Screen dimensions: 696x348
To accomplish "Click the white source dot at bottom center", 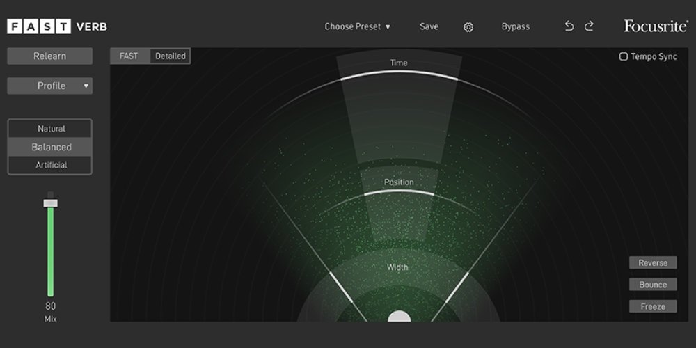I will coord(399,317).
